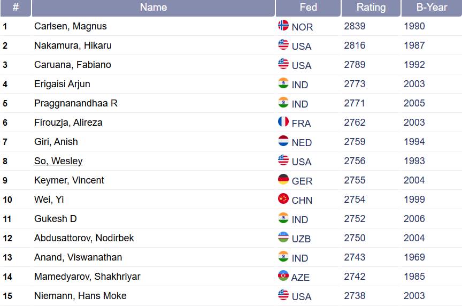The width and height of the screenshot is (462, 306).
Task: Click the USA flag next to Nakamura
Action: (x=283, y=45)
